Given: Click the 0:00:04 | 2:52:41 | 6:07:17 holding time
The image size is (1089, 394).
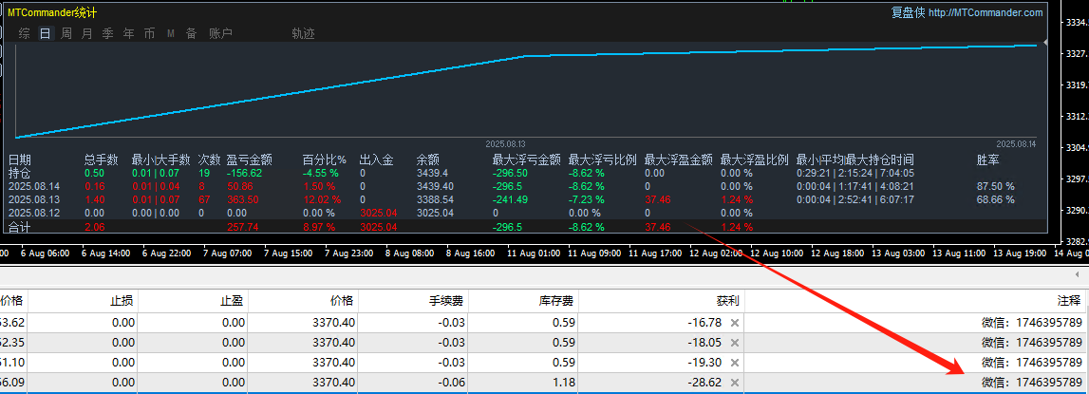Looking at the screenshot, I should [854, 199].
